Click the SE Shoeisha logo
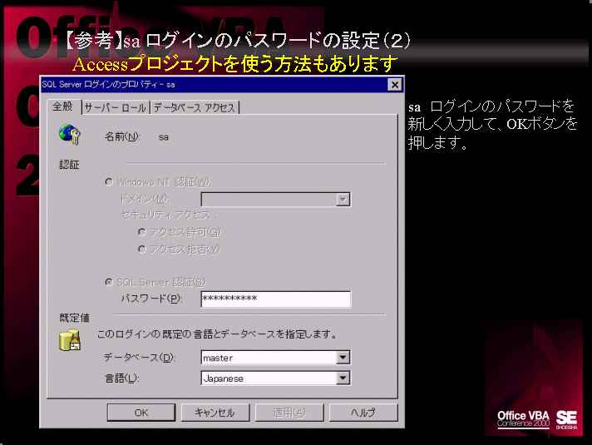This screenshot has height=445, width=592. 567,420
